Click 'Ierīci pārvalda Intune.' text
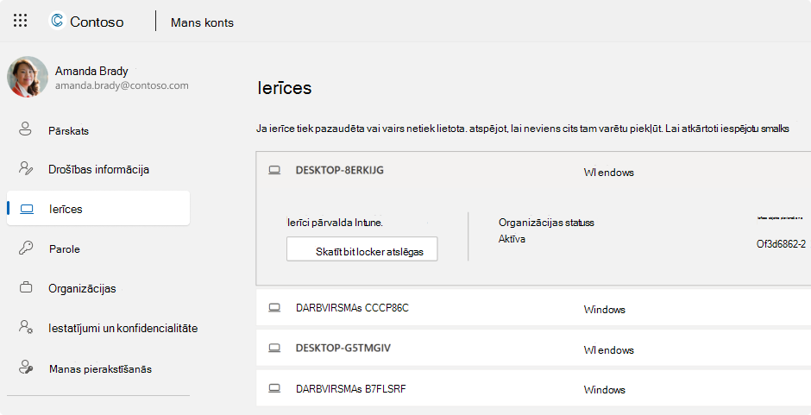811x415 pixels. pyautogui.click(x=335, y=223)
